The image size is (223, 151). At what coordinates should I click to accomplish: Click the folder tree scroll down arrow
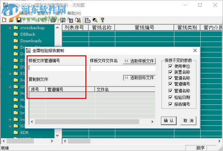[x=57, y=135]
